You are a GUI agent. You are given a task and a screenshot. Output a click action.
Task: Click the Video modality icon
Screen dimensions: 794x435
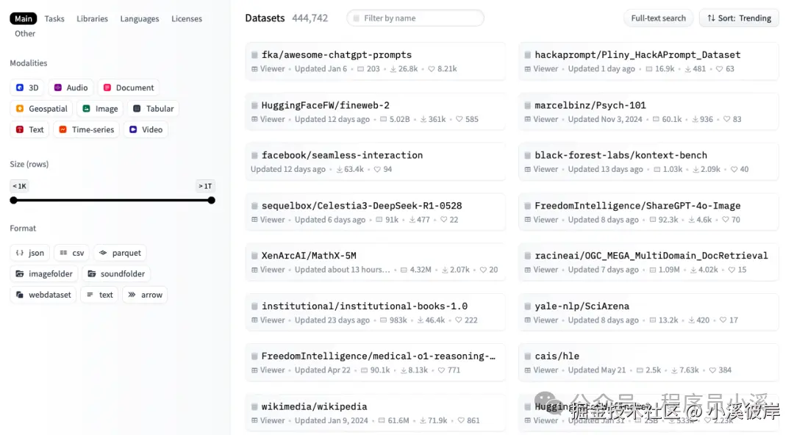coord(133,129)
